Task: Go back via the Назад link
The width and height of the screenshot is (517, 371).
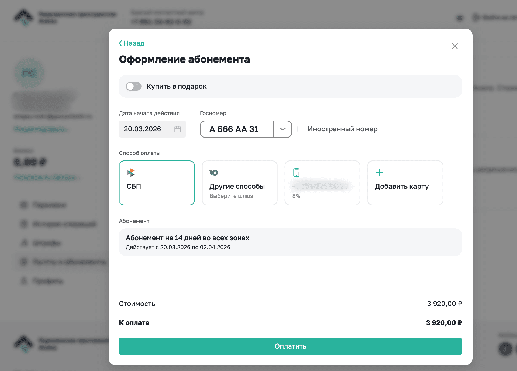Action: tap(134, 43)
